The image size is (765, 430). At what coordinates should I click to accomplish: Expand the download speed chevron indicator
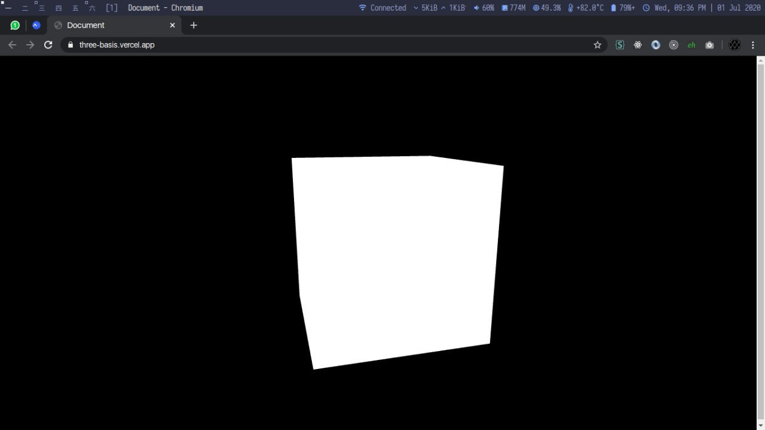[x=415, y=8]
